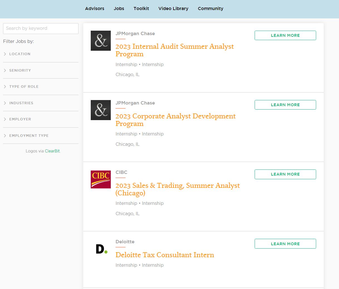The width and height of the screenshot is (339, 289).
Task: Go to Video Library
Action: [x=173, y=8]
